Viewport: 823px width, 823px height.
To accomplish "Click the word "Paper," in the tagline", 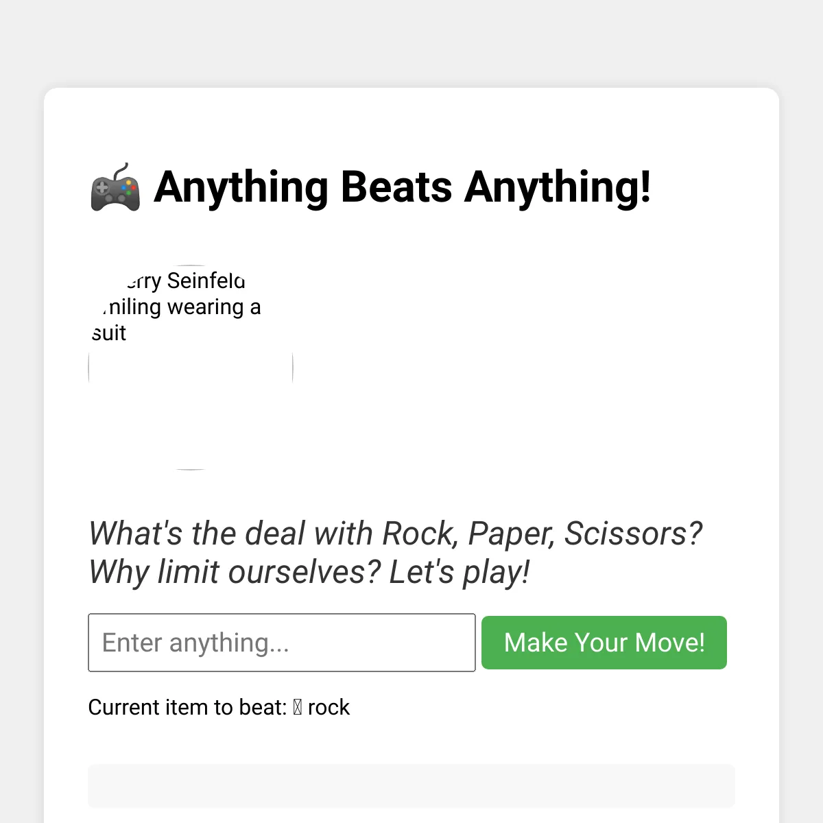I will coord(512,535).
